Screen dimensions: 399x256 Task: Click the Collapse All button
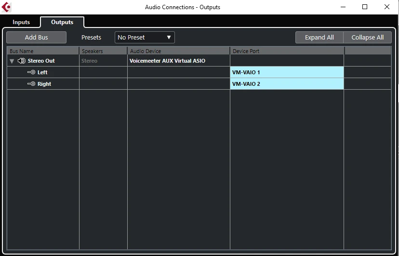click(x=368, y=38)
